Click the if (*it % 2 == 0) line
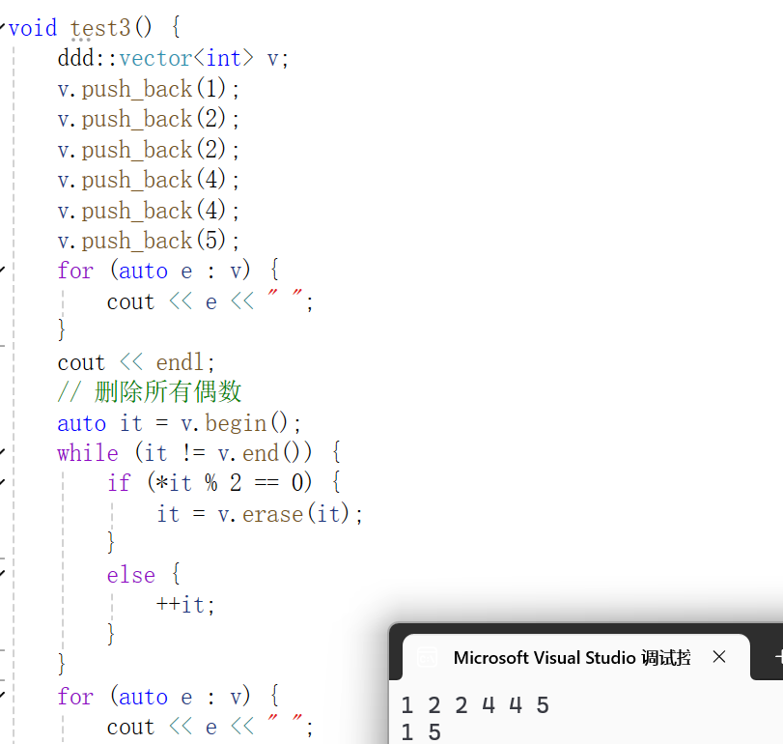 (x=224, y=483)
